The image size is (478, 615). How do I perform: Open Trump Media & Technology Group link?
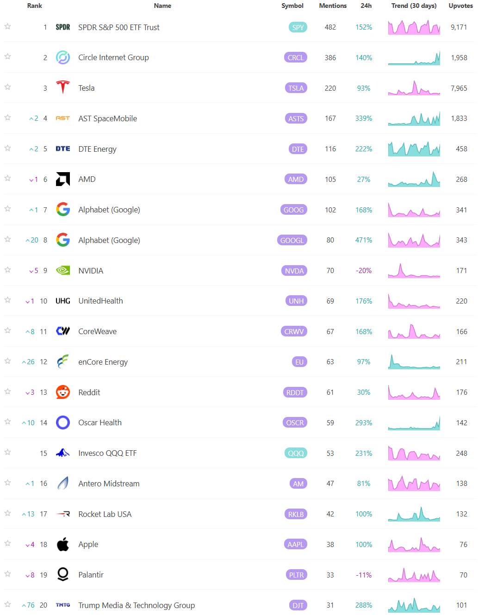[137, 605]
